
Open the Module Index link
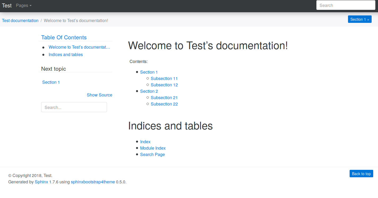[x=153, y=148]
